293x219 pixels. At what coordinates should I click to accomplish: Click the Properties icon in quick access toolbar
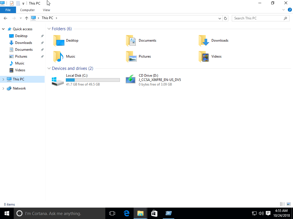point(11,3)
